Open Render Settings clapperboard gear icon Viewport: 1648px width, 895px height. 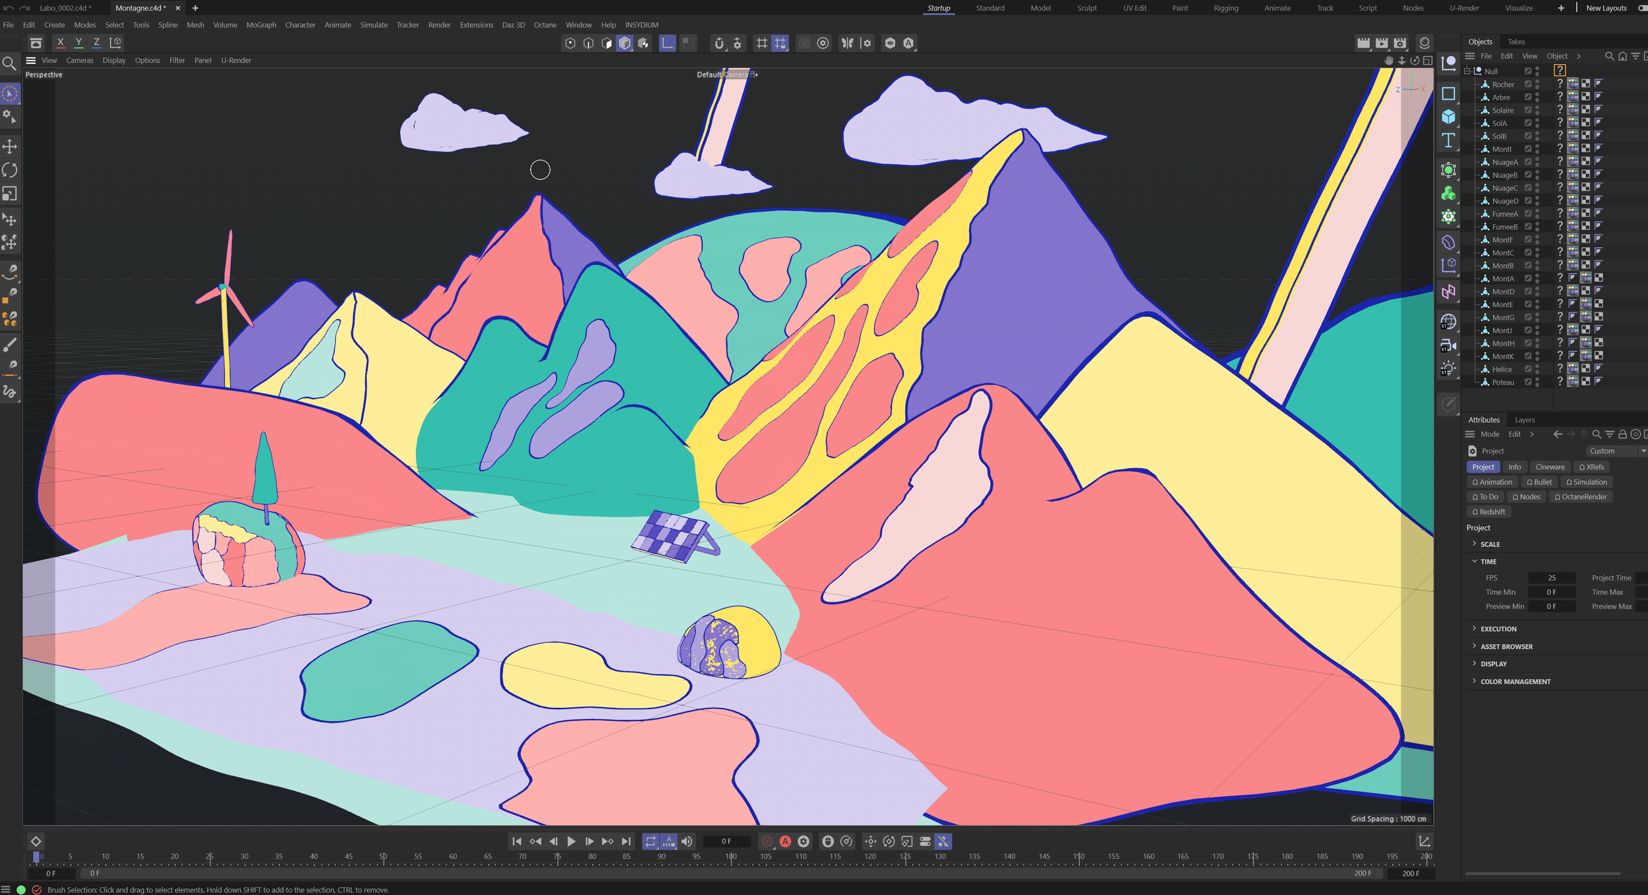pyautogui.click(x=1400, y=43)
